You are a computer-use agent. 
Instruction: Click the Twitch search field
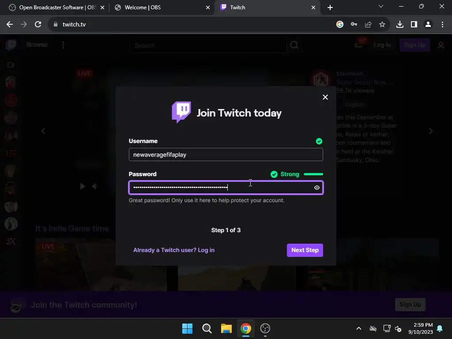pyautogui.click(x=208, y=45)
